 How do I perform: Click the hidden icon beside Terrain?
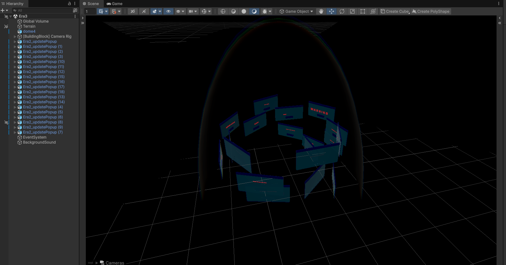(x=6, y=26)
